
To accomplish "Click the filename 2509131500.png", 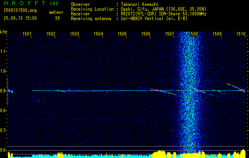I will pyautogui.click(x=20, y=11).
